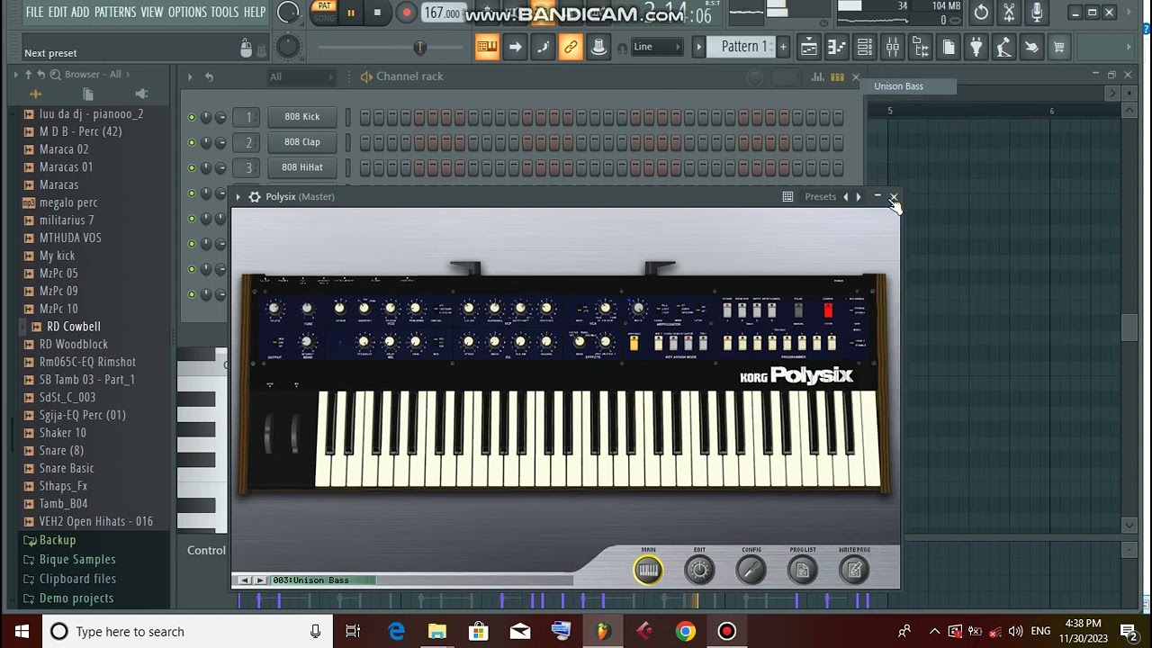Open the ADD menu
1152x648 pixels.
(x=81, y=12)
